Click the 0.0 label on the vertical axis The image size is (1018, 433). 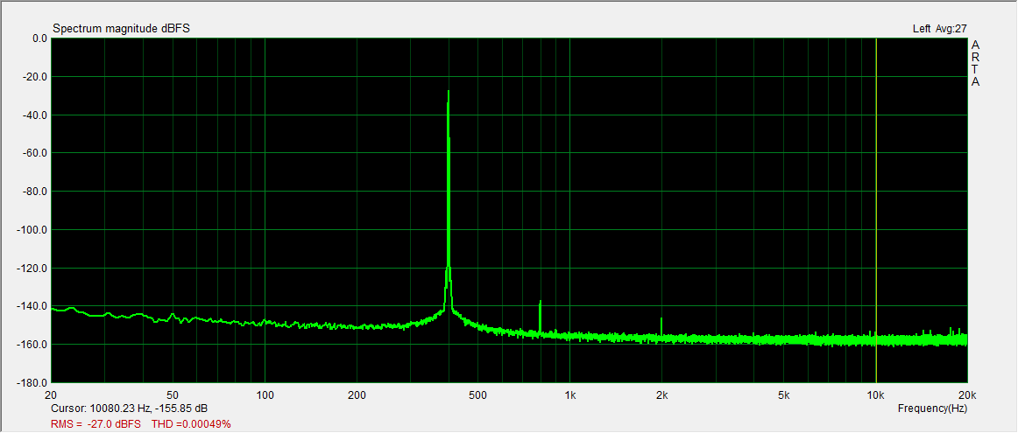point(39,38)
